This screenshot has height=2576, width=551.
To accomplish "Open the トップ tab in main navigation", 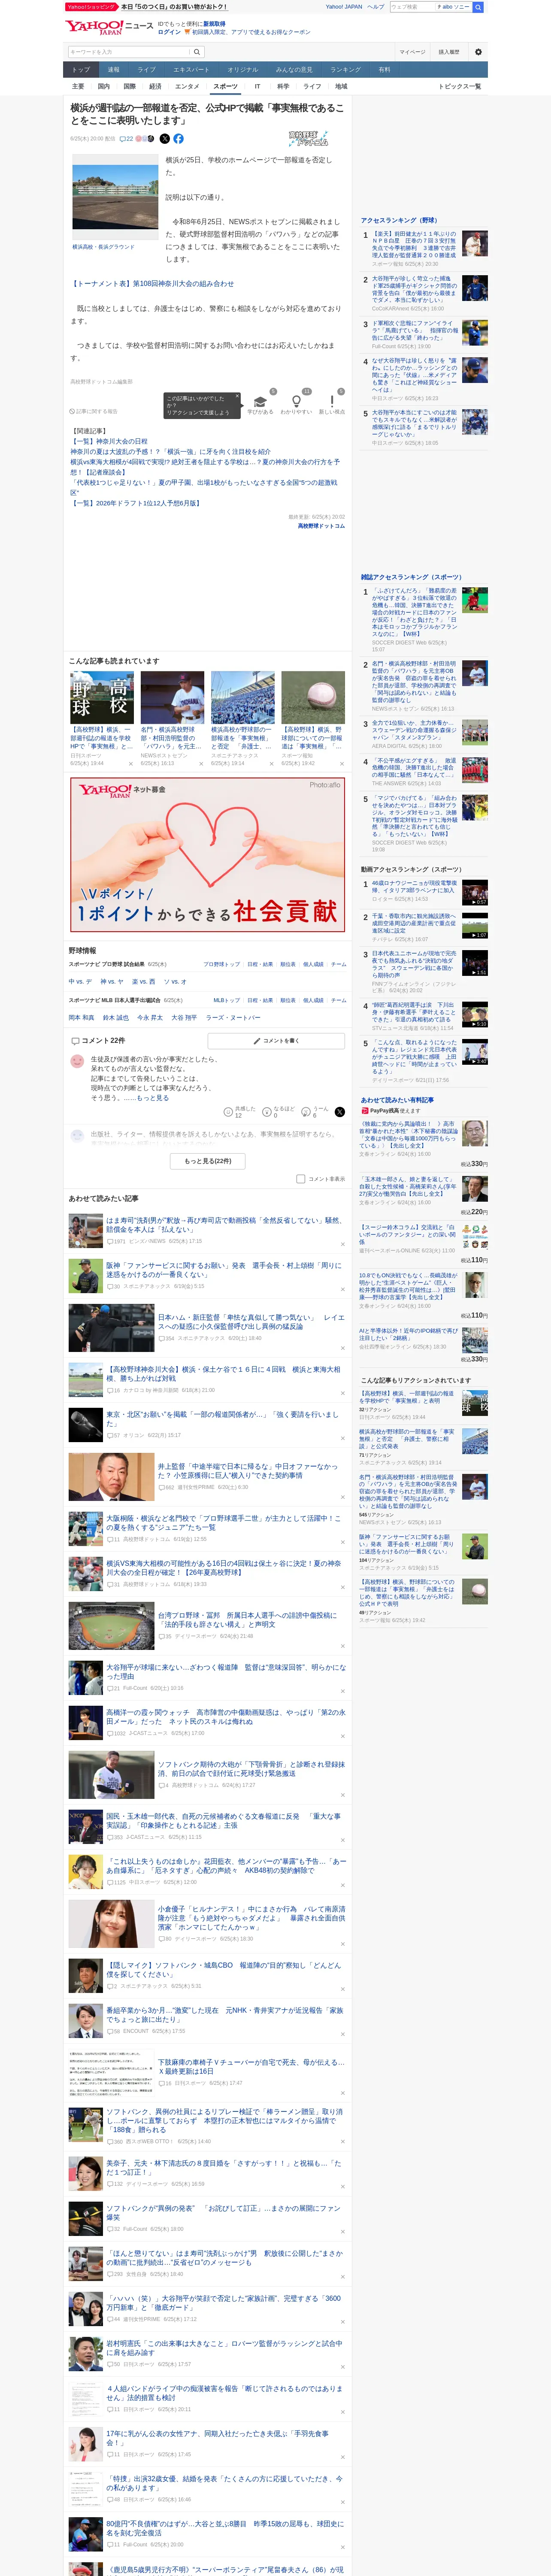I will point(81,70).
